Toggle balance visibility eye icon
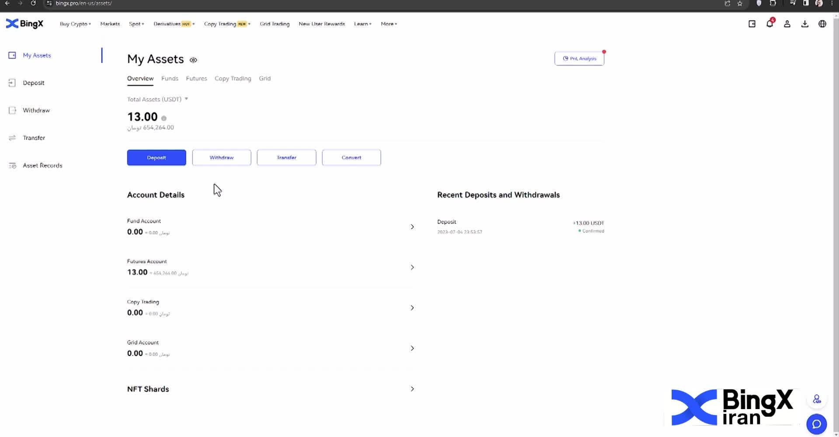Screen dimensions: 839x437 click(x=193, y=60)
